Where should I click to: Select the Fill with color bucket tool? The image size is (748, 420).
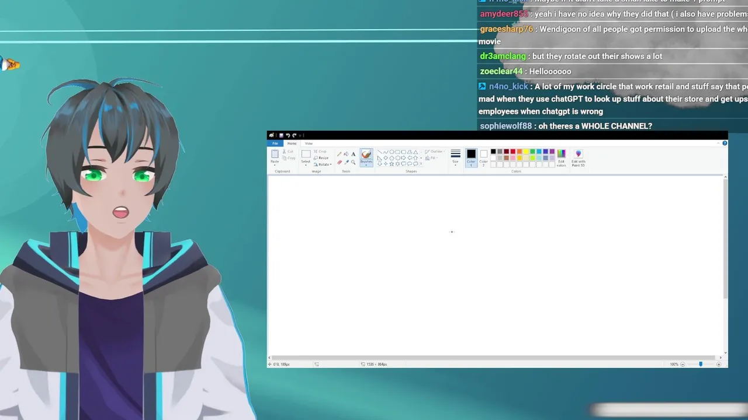pyautogui.click(x=346, y=154)
